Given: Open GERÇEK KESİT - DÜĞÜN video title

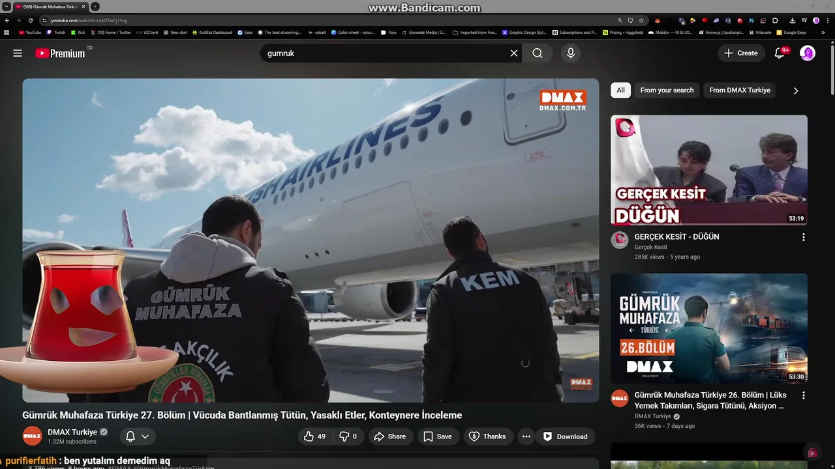Looking at the screenshot, I should click(677, 237).
